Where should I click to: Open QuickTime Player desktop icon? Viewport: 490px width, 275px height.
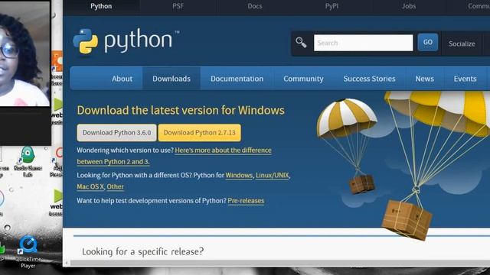click(28, 252)
